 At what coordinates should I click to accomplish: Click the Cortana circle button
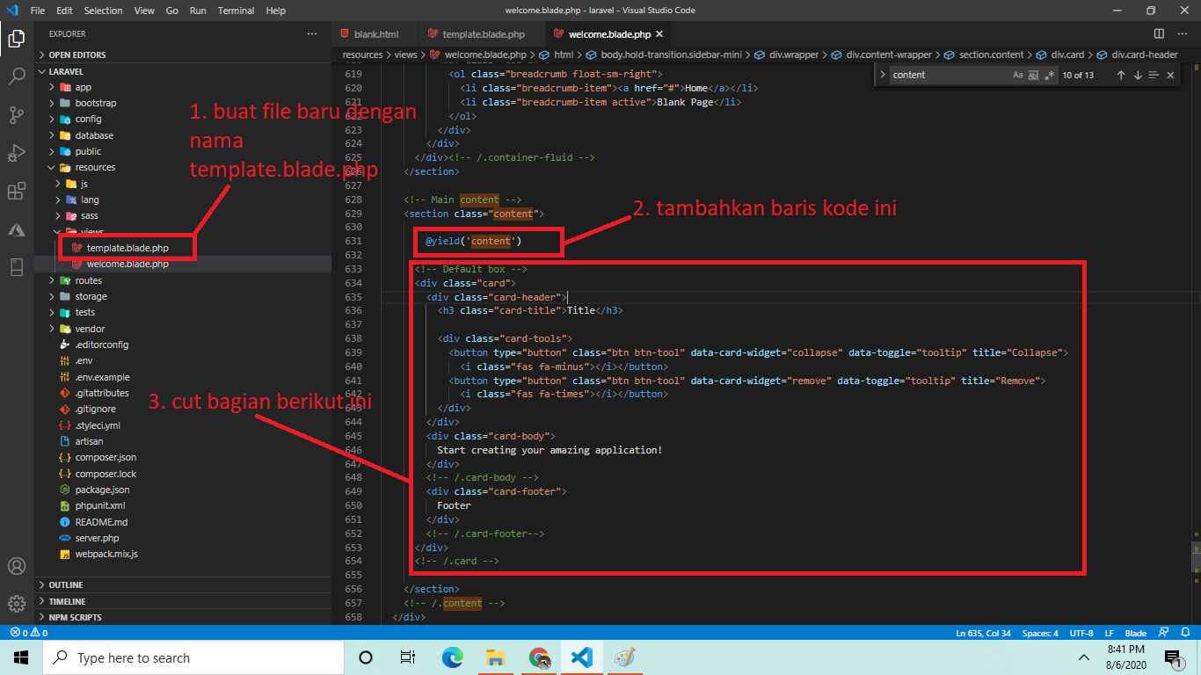pyautogui.click(x=366, y=657)
